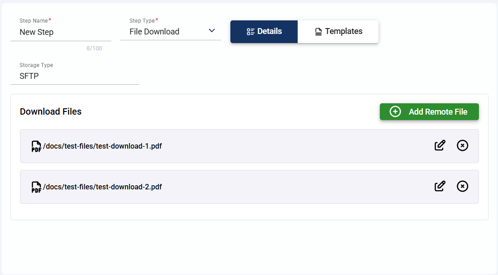Image resolution: width=498 pixels, height=275 pixels.
Task: Click the Download Files section heading
Action: 51,111
